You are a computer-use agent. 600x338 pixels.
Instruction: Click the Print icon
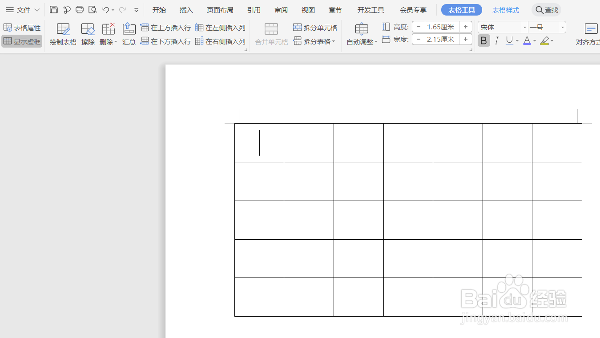point(80,10)
